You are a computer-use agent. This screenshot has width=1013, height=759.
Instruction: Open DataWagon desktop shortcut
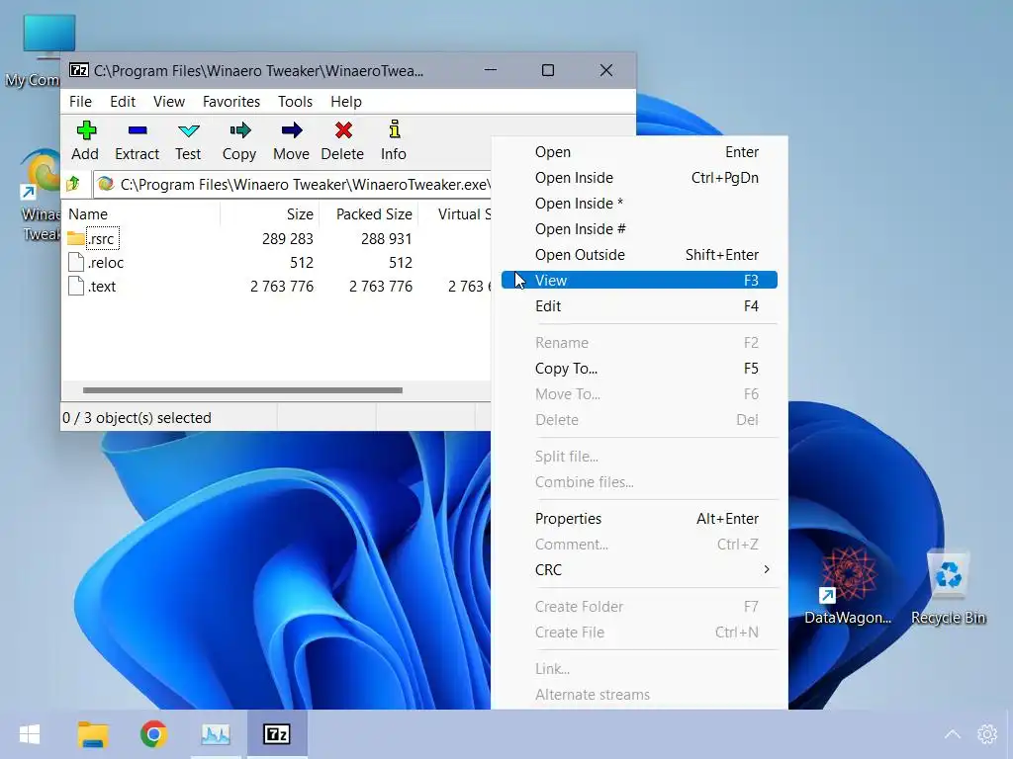click(x=848, y=586)
